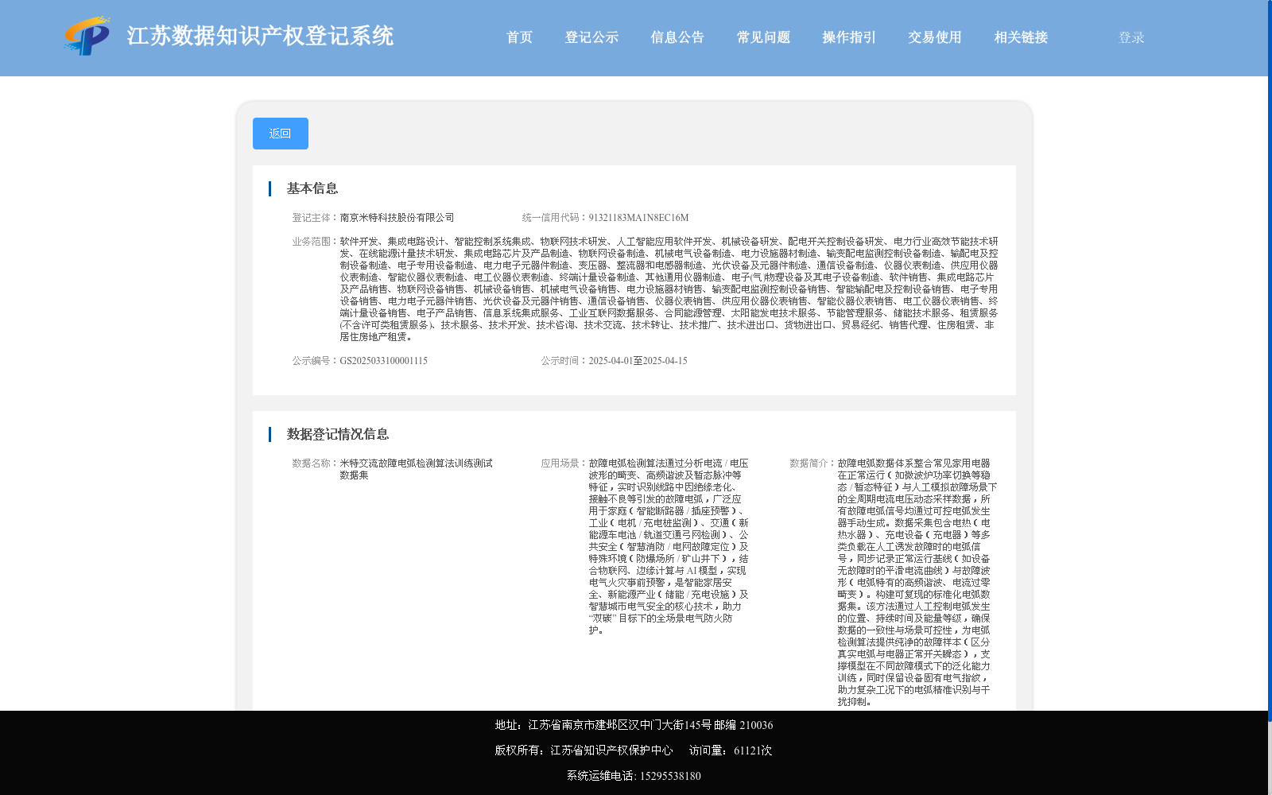
Task: Open the 首页 menu item
Action: point(519,37)
